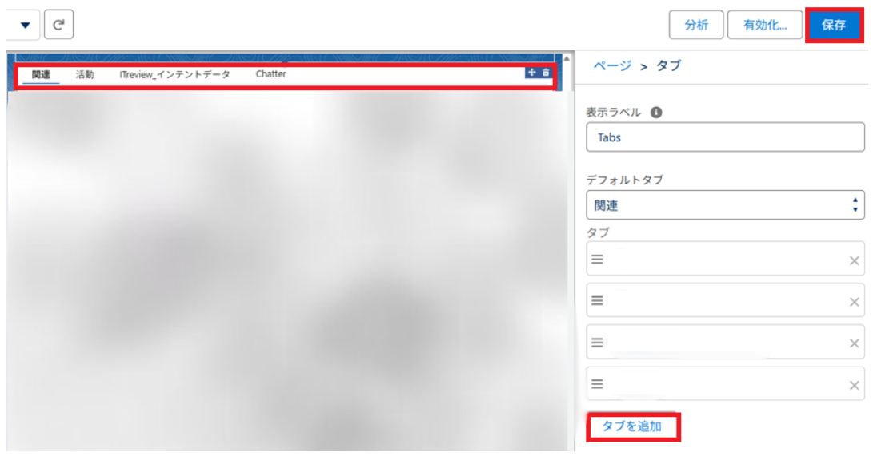Open the デフォルトタブ dropdown showing 関連
The height and width of the screenshot is (460, 877).
(x=720, y=204)
